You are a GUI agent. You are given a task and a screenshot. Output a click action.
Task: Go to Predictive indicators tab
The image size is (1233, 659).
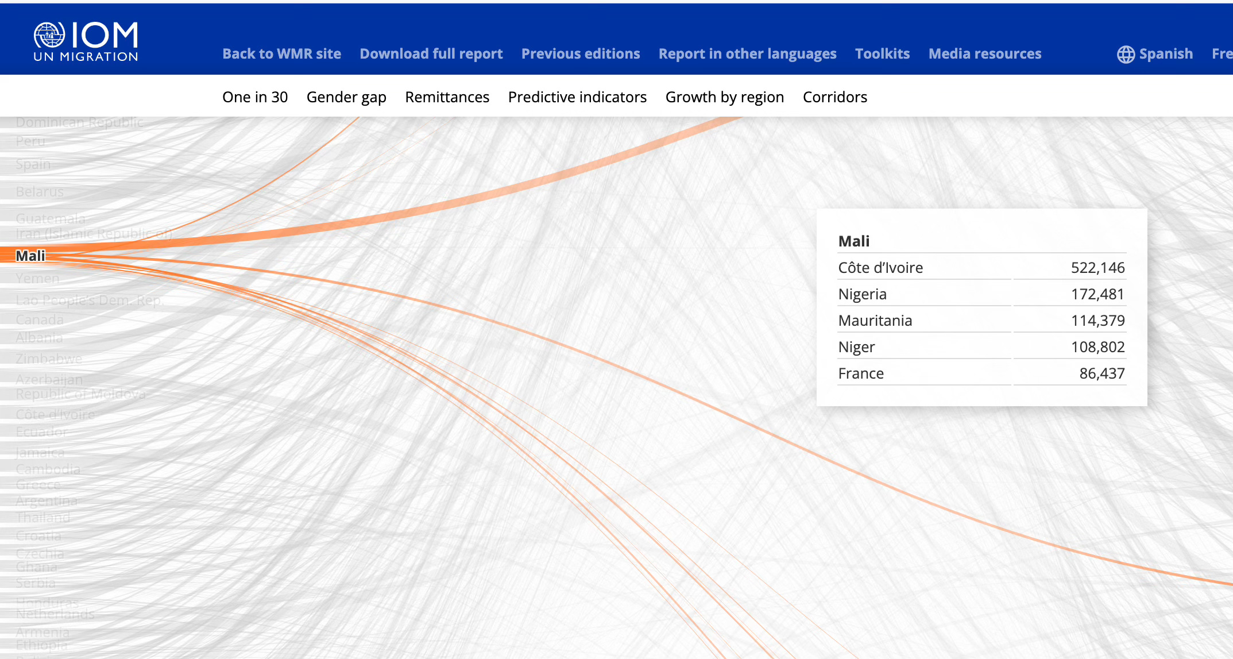pos(577,97)
